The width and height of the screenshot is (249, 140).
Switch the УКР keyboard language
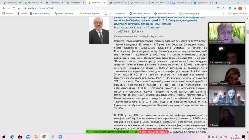(225, 137)
